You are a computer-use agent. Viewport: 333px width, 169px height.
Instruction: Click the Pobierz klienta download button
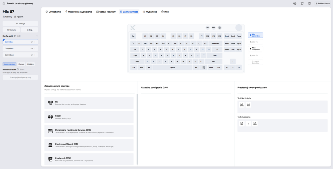click(323, 3)
